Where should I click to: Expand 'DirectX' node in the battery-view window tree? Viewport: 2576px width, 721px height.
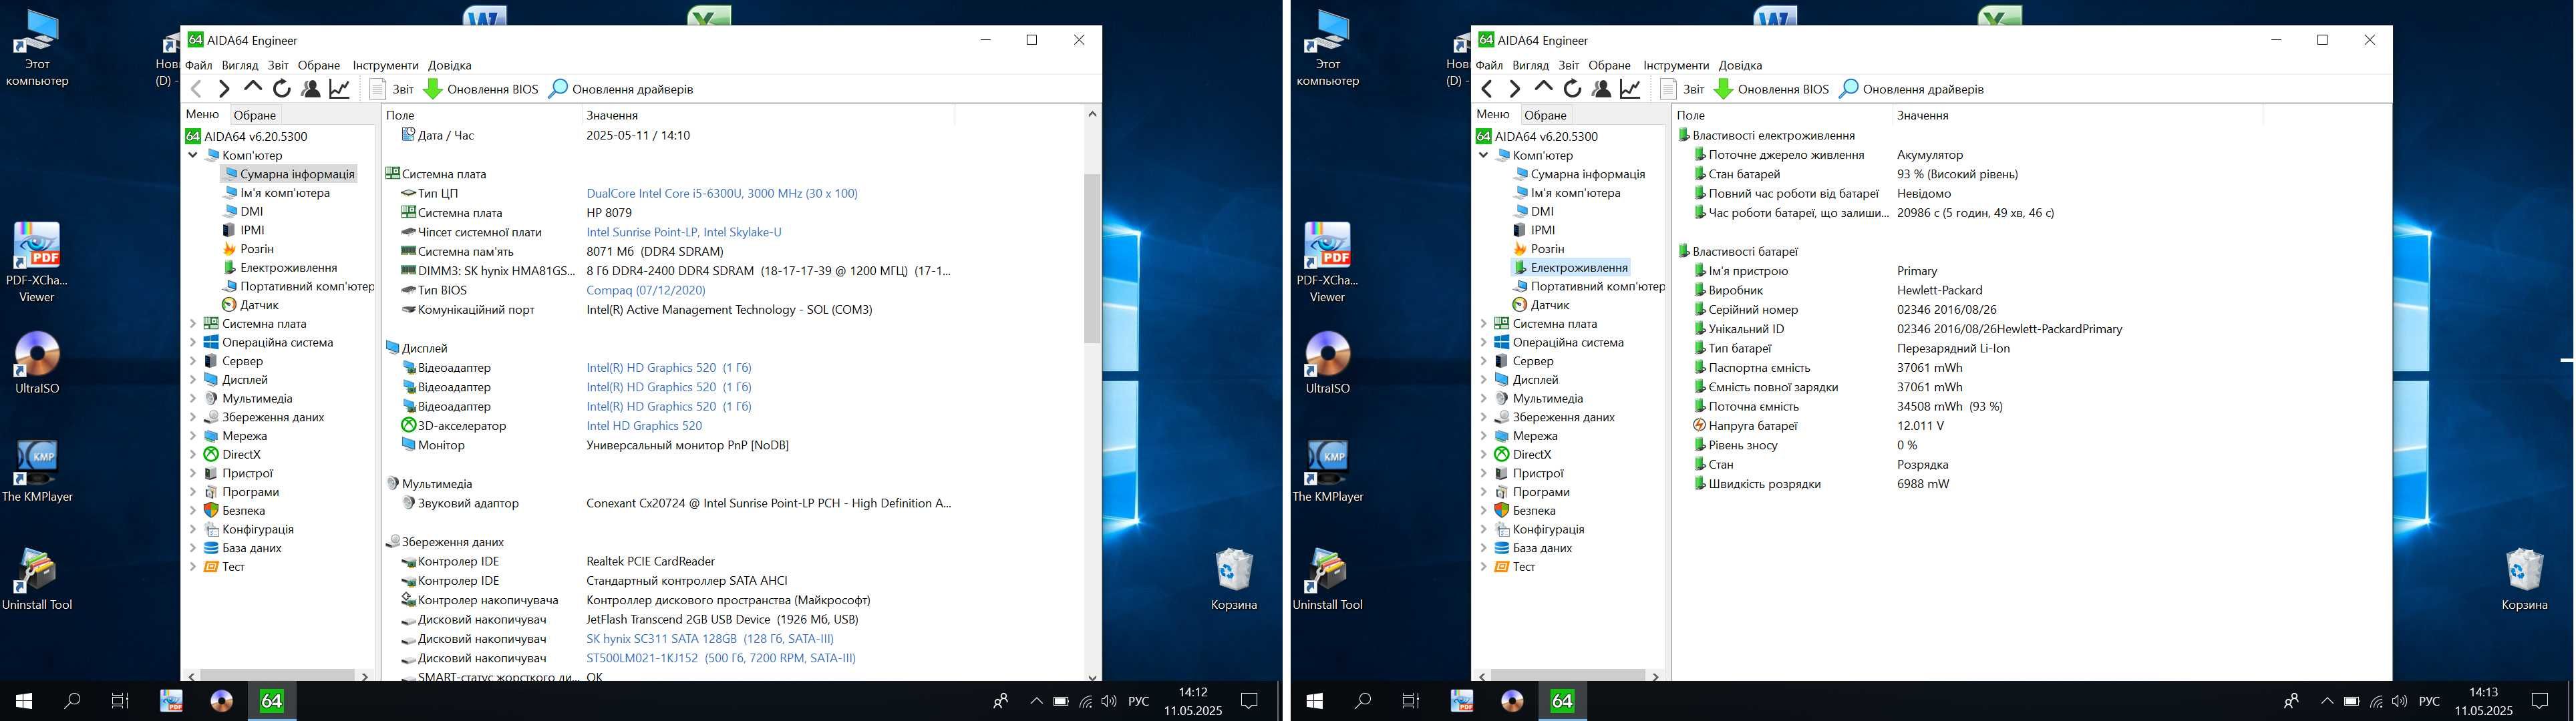tap(1484, 454)
